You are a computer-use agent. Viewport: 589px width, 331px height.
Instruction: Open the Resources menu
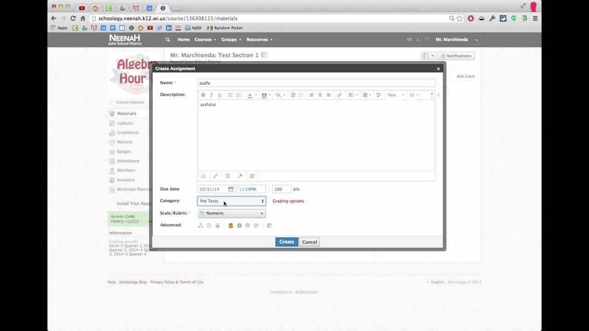pos(260,40)
